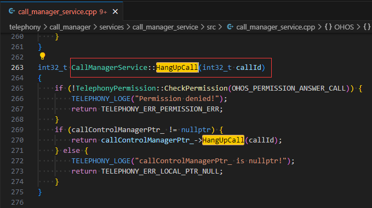Viewport: 372px width, 208px height.
Task: Click line number 275
Action: pyautogui.click(x=18, y=192)
